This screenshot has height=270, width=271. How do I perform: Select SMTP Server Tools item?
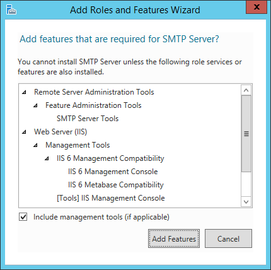coord(88,119)
